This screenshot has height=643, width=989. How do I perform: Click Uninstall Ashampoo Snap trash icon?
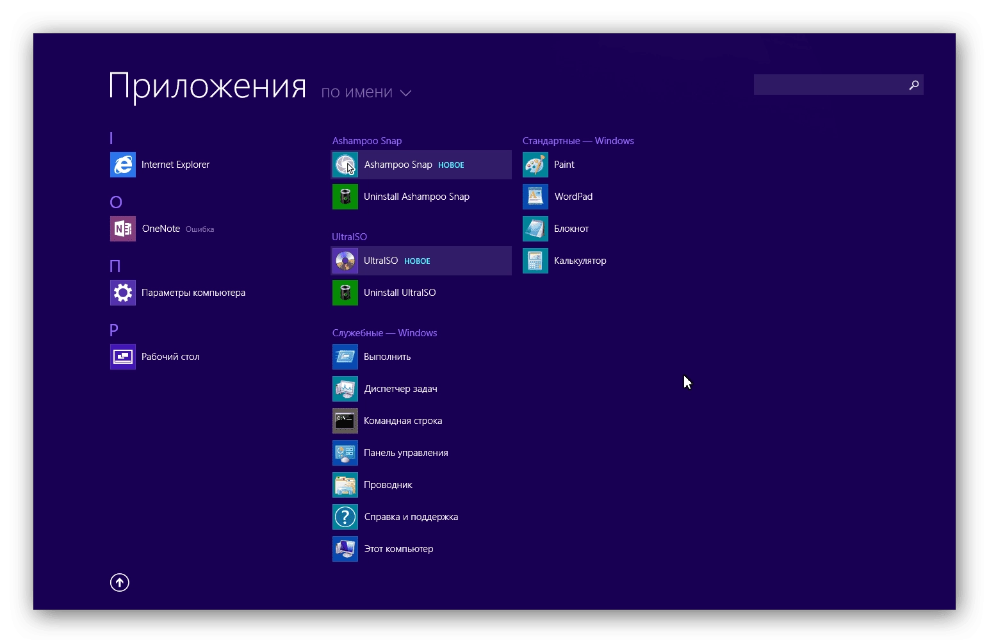click(345, 197)
